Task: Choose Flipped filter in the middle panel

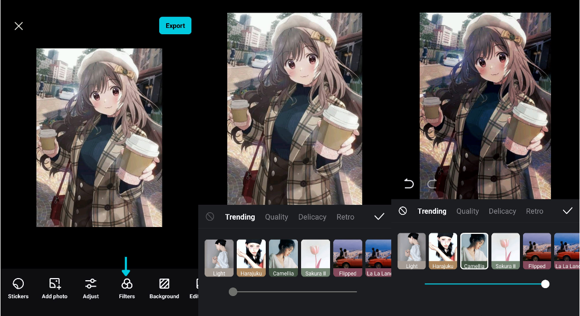Action: click(x=347, y=258)
